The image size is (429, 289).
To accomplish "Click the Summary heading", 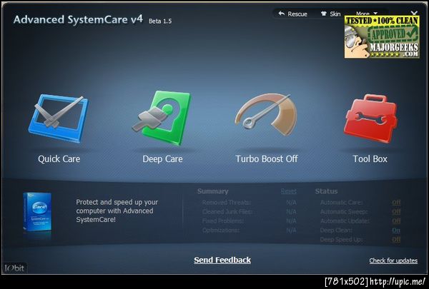I will coord(213,191).
